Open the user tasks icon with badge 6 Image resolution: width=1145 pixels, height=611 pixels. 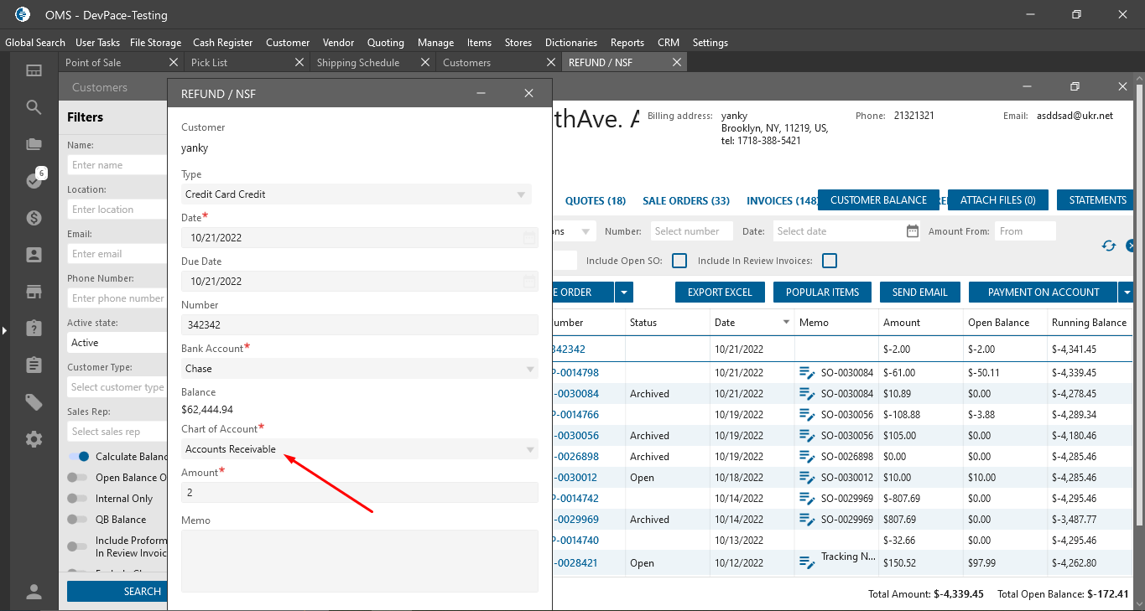pyautogui.click(x=34, y=180)
